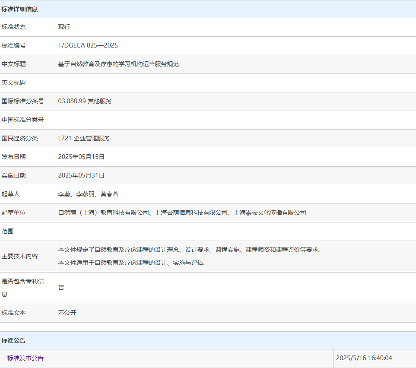Click the 标准文本 label
Screen dimensions: 416x368
pos(13,313)
